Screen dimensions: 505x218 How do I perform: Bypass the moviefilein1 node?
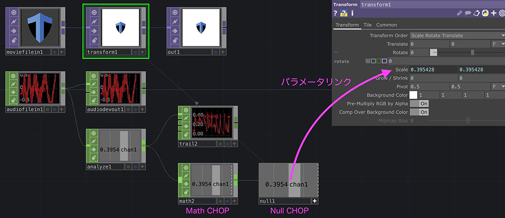[x=14, y=31]
